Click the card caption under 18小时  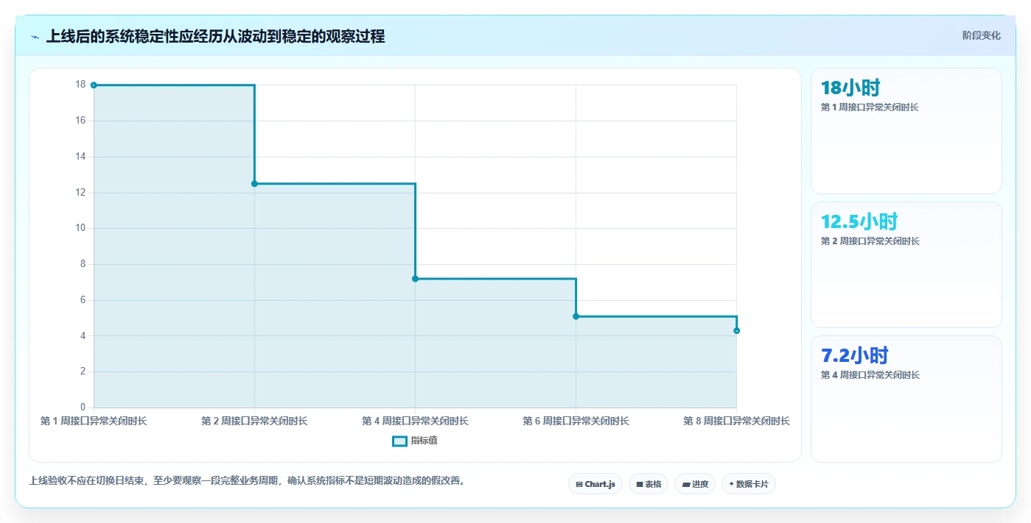click(870, 107)
